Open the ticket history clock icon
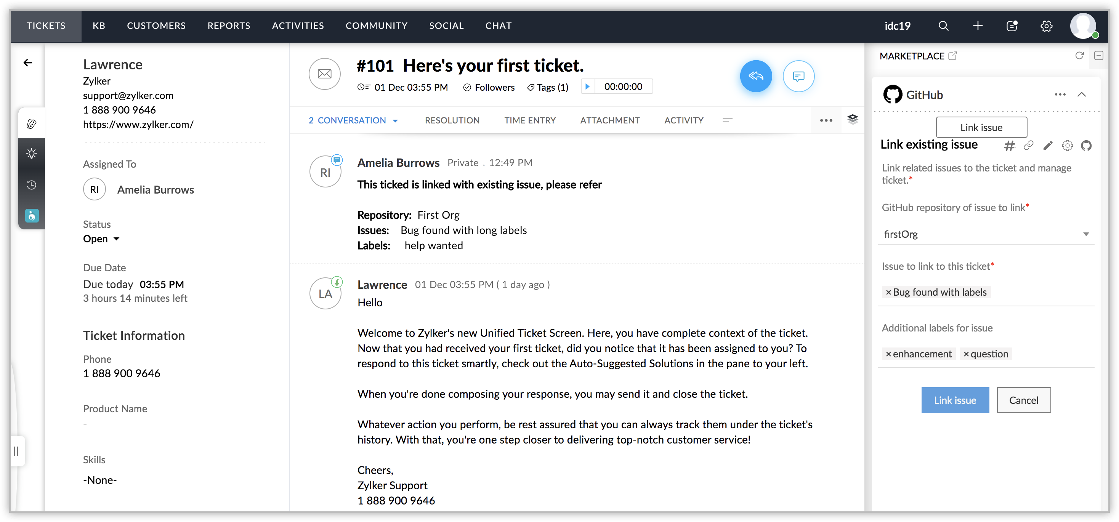This screenshot has width=1119, height=522. [32, 185]
